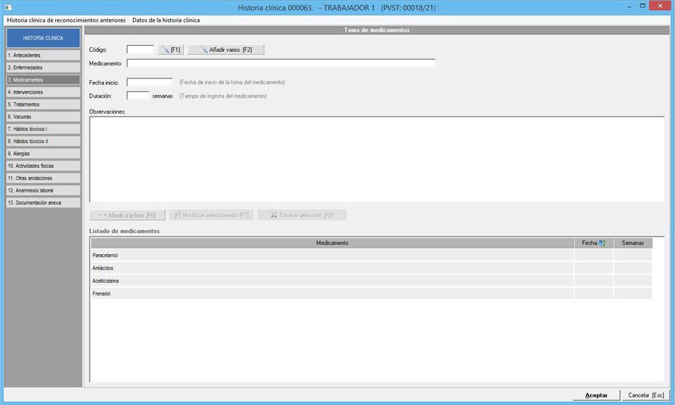Open 7. Hábitos tóxicos I section
The image size is (675, 405).
click(43, 128)
